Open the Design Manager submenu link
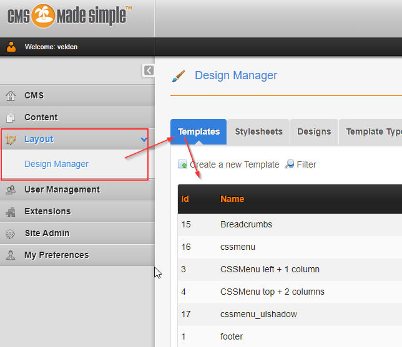 click(56, 164)
